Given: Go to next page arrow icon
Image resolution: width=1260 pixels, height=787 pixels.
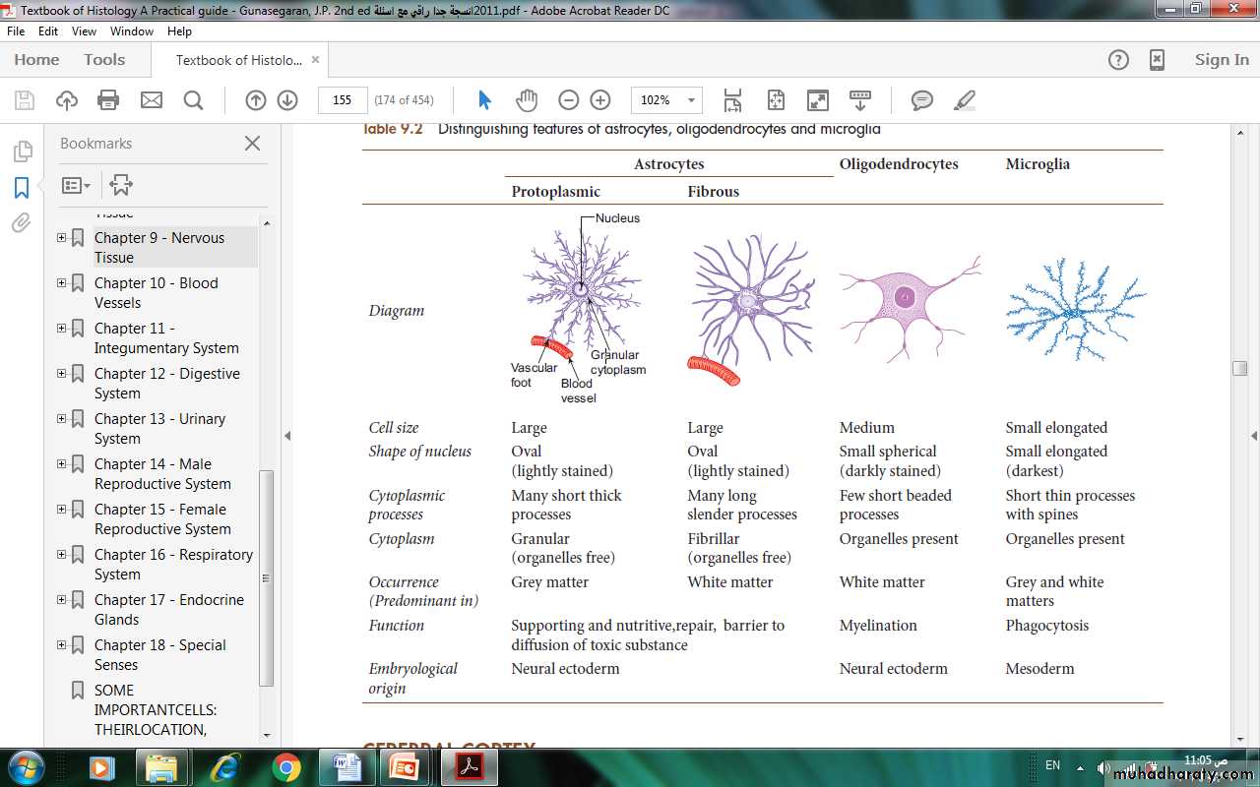Looking at the screenshot, I should point(287,100).
